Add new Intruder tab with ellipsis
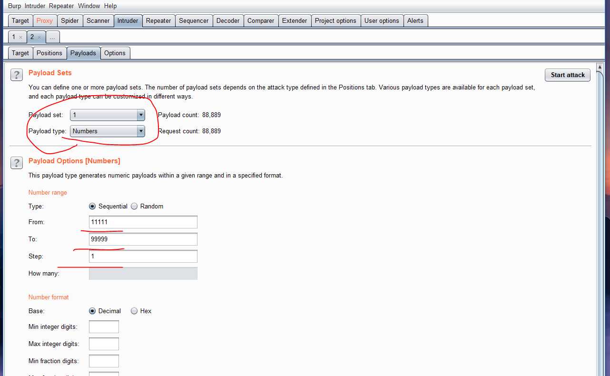610x376 pixels. pyautogui.click(x=52, y=37)
